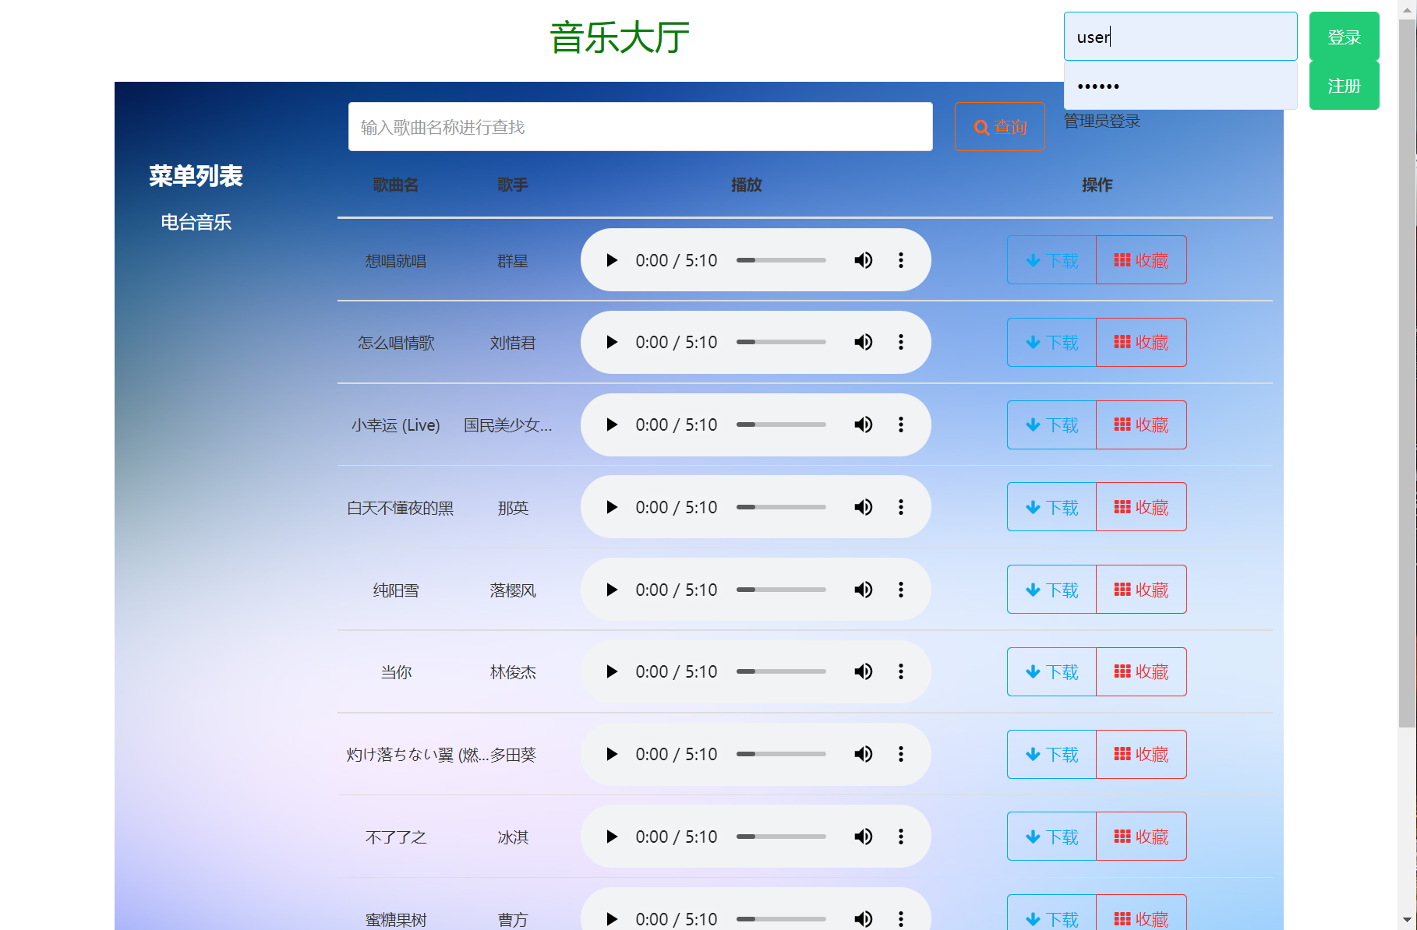Play the song 想唱就唱

pyautogui.click(x=612, y=260)
